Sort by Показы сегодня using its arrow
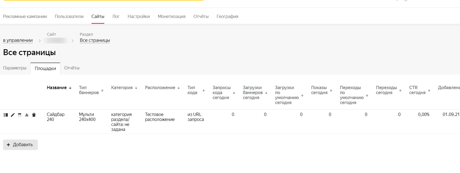The height and width of the screenshot is (173, 460). tap(331, 90)
